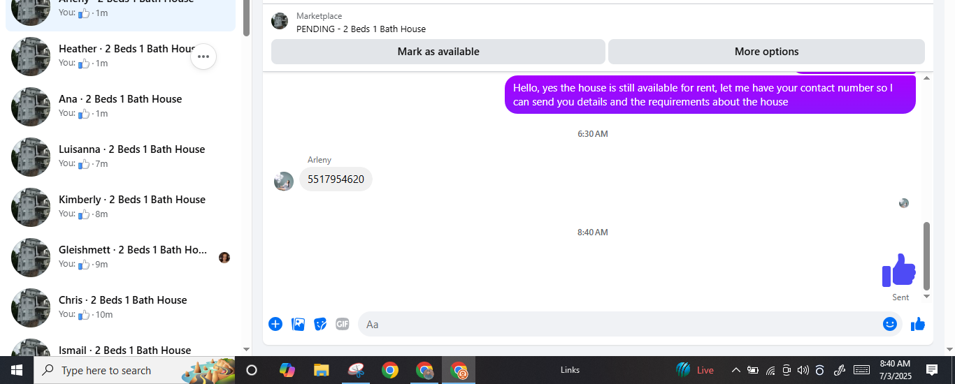955x384 pixels.
Task: Click the page scrollbar down arrow
Action: (x=949, y=349)
